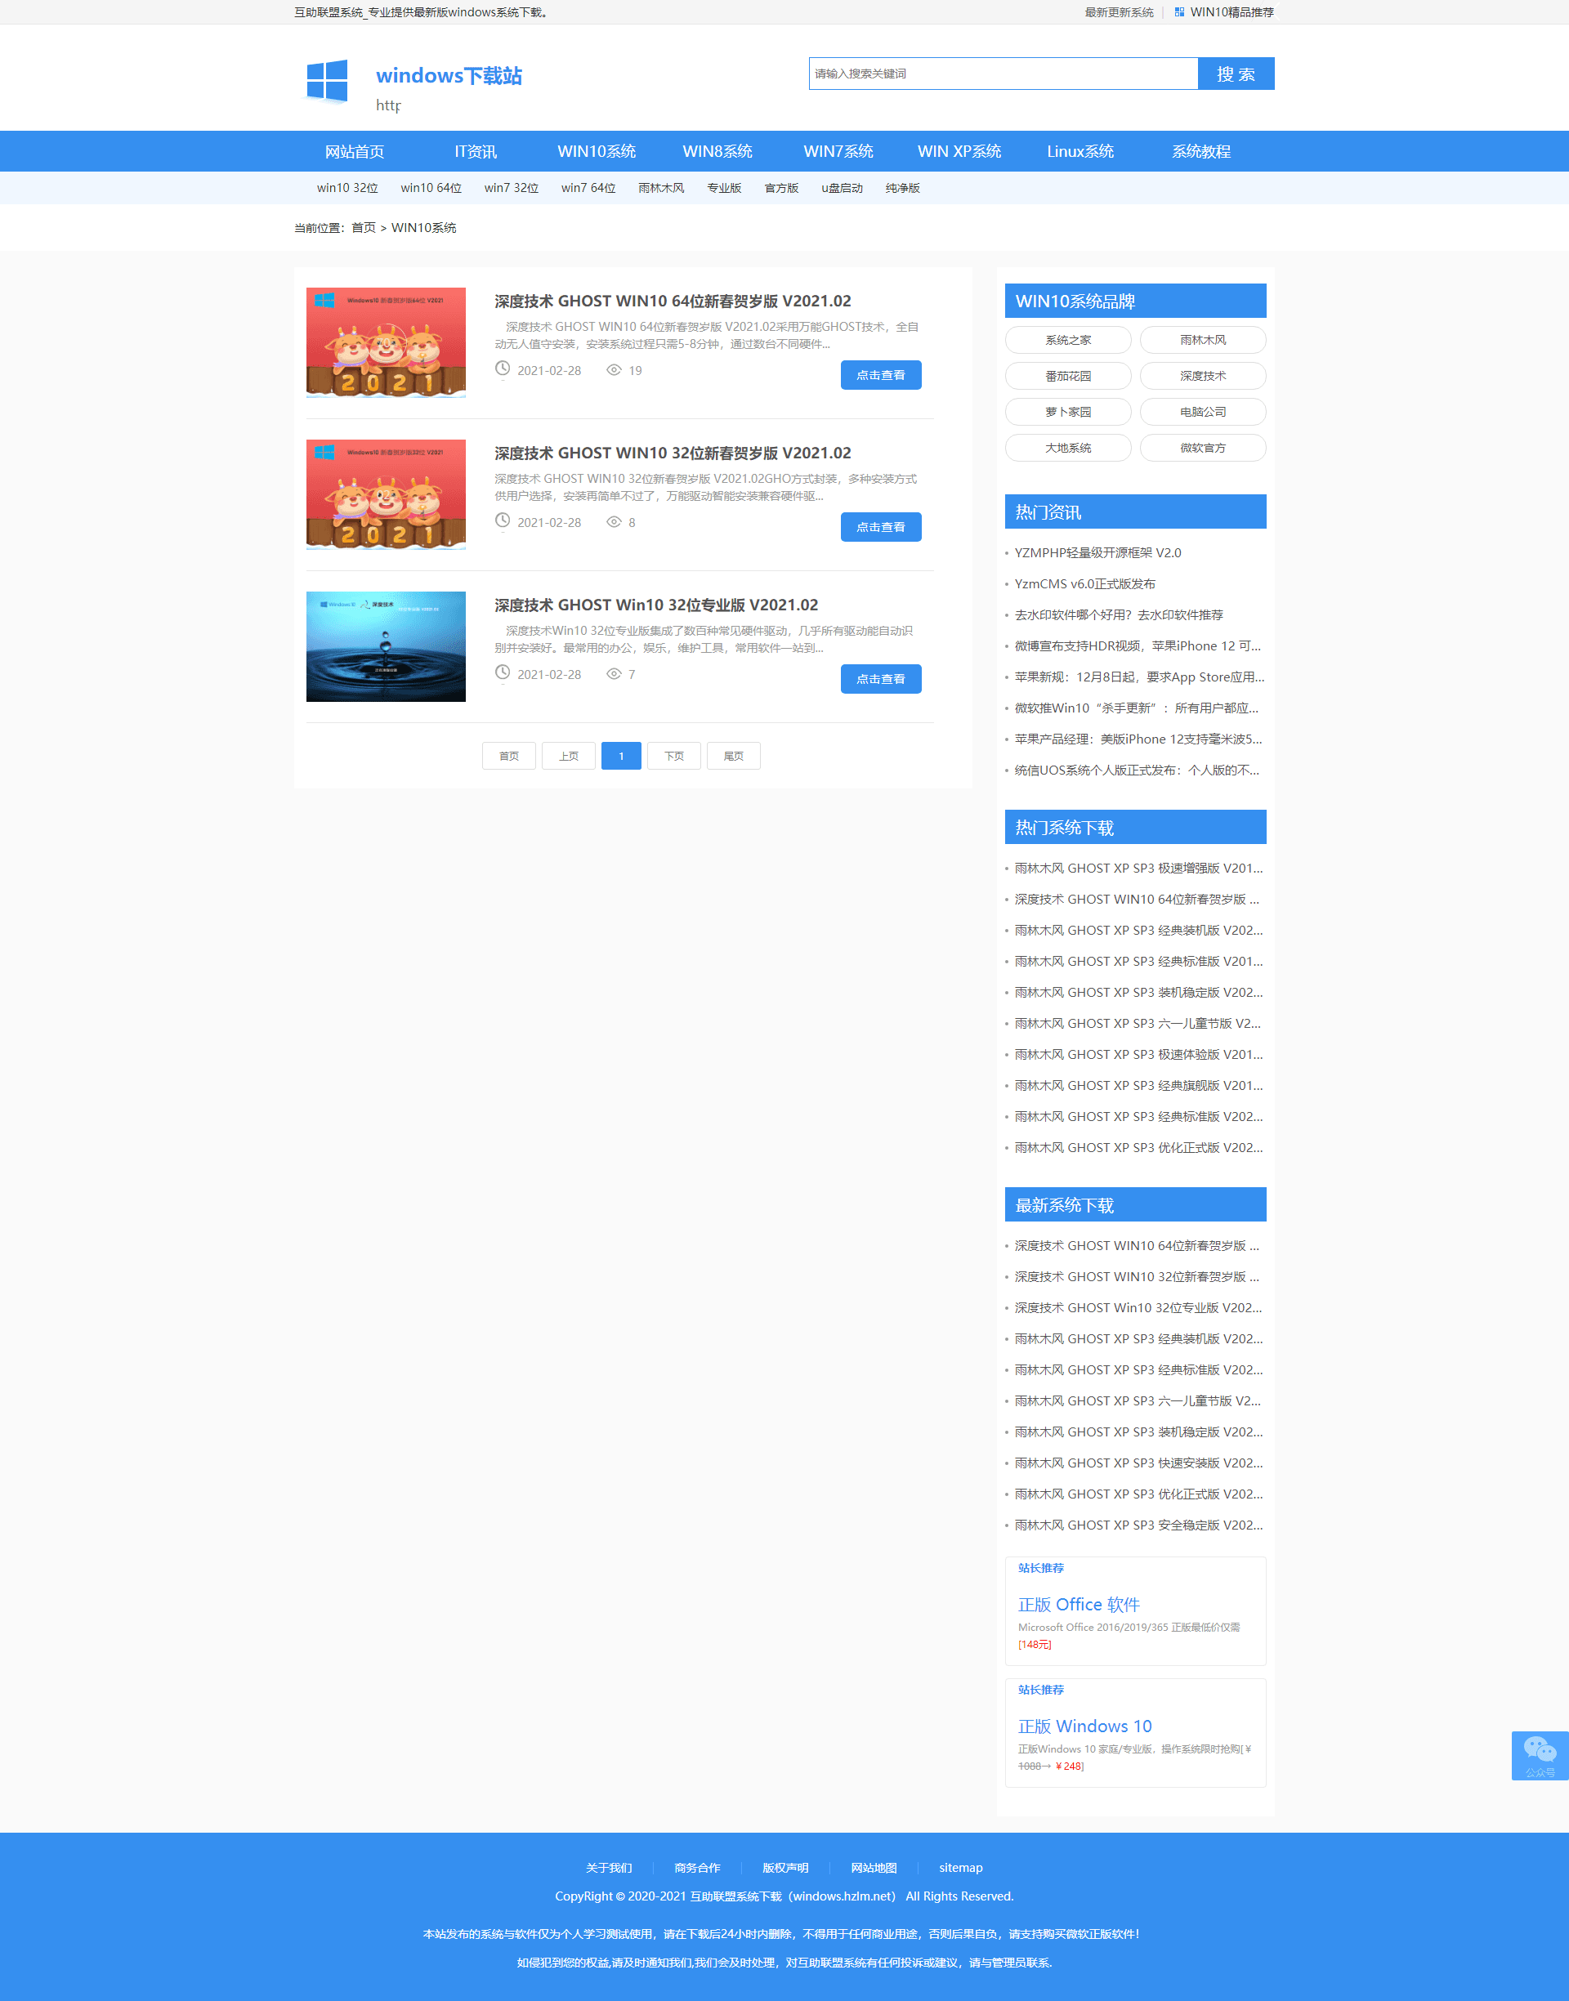
Task: Click the eye icon beside view count 19
Action: click(x=614, y=370)
